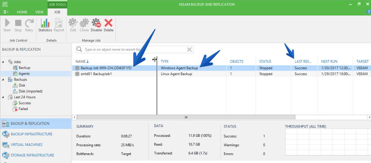Screen dimensions: 371x163
Task: Click left arrow of horizontal scrollbar
Action: tap(75, 117)
